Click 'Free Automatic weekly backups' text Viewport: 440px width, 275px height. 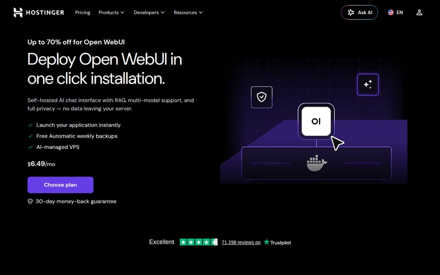point(76,136)
